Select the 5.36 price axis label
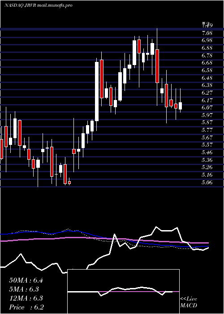 coord(207,160)
